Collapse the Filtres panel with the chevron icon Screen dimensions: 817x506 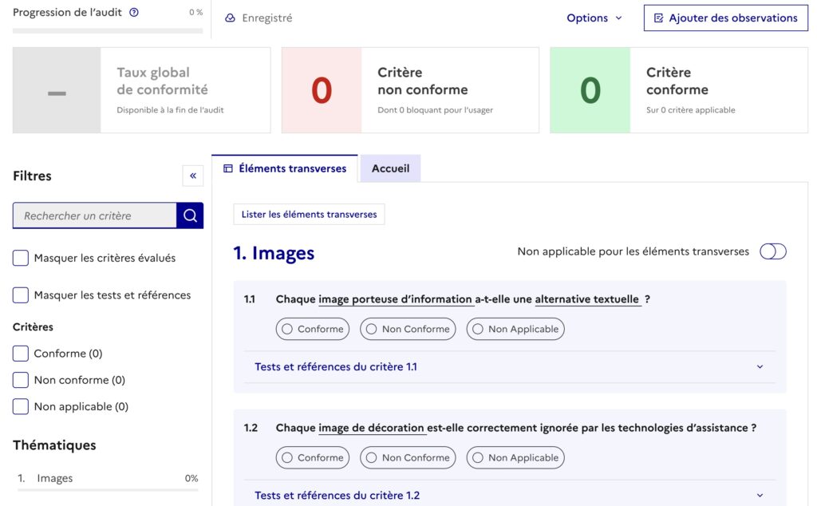click(x=192, y=176)
